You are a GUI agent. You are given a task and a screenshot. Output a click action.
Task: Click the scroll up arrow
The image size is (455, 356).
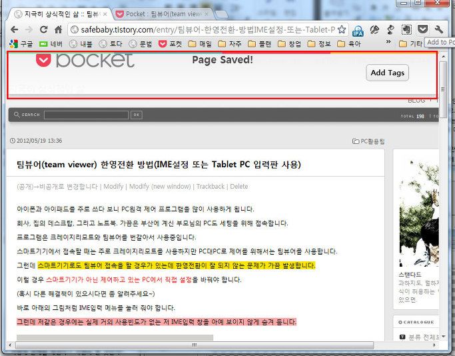coord(443,56)
